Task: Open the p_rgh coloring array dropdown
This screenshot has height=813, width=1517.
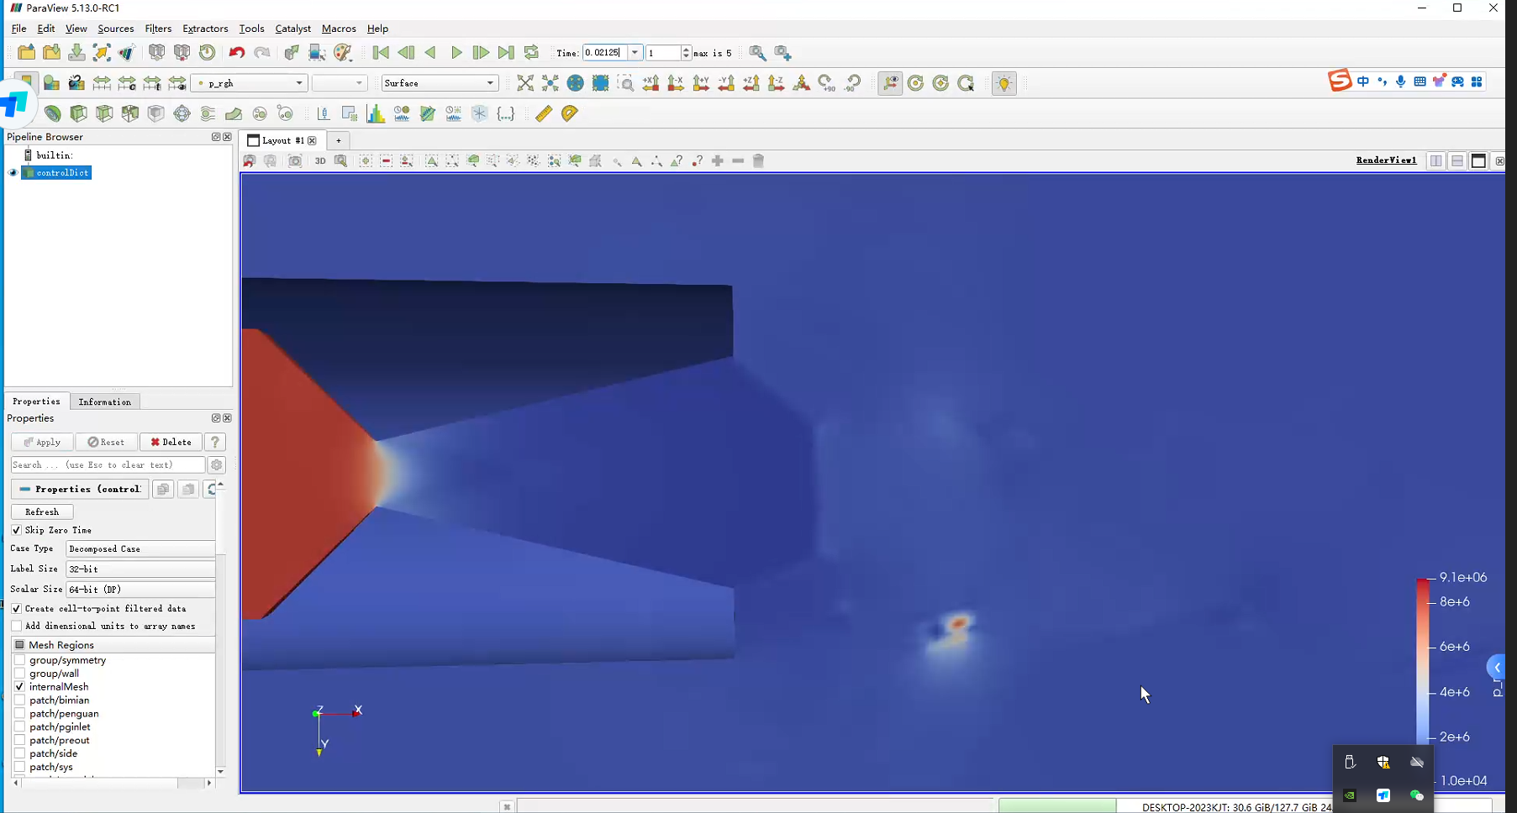Action: 250,83
